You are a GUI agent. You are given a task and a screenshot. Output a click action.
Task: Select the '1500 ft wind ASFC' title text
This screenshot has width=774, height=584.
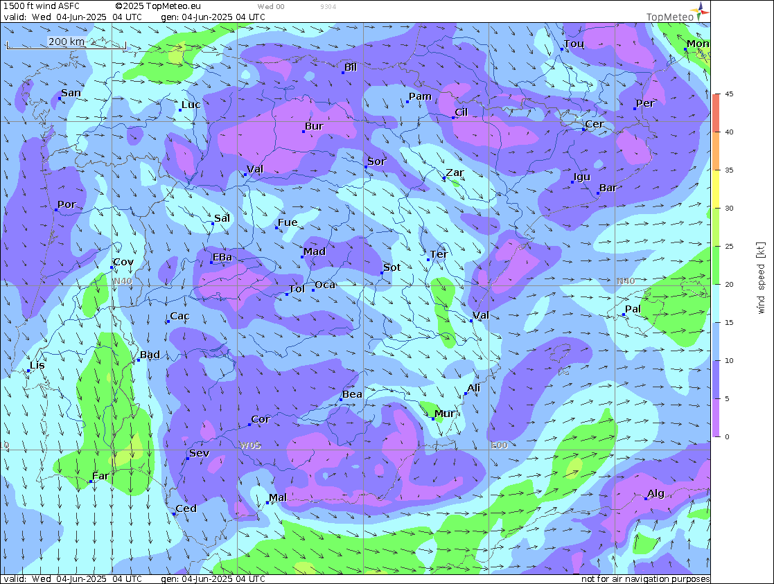pyautogui.click(x=42, y=6)
